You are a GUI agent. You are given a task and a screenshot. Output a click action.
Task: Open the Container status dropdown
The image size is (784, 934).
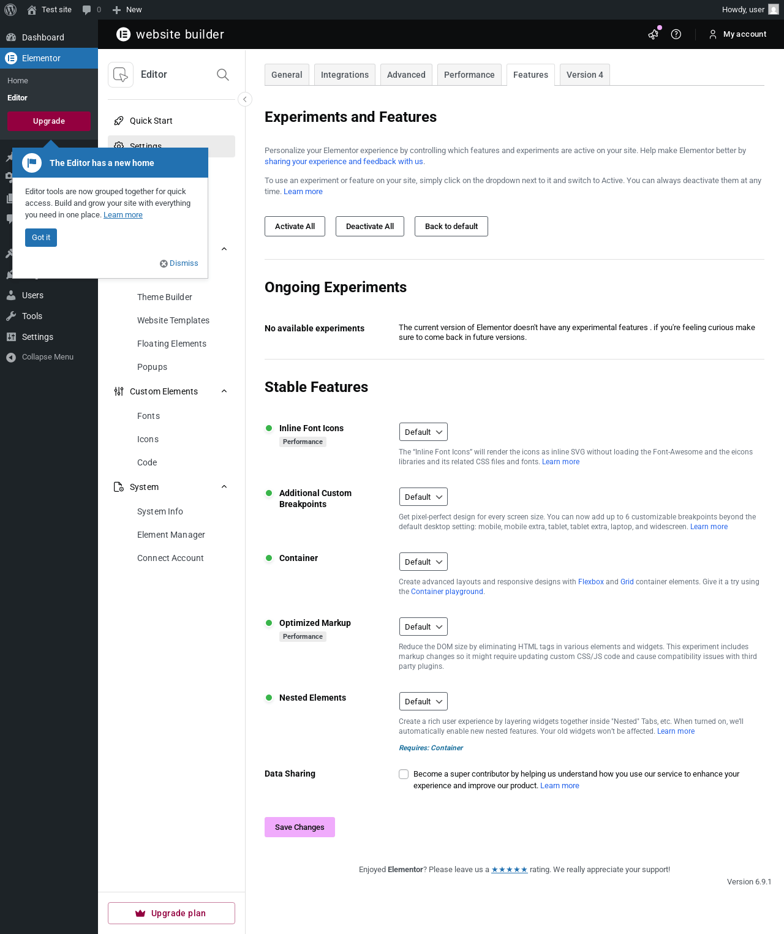click(423, 562)
